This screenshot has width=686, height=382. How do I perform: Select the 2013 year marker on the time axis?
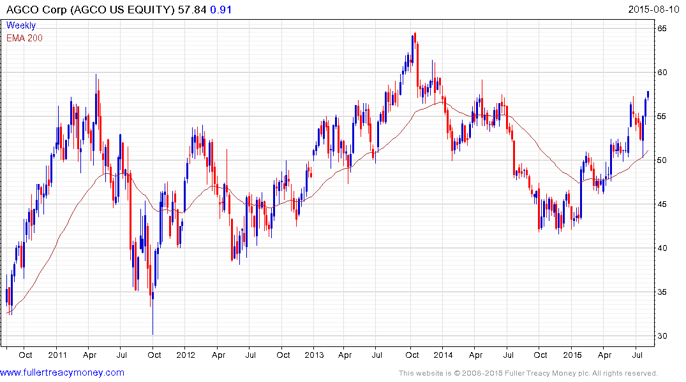(x=315, y=355)
